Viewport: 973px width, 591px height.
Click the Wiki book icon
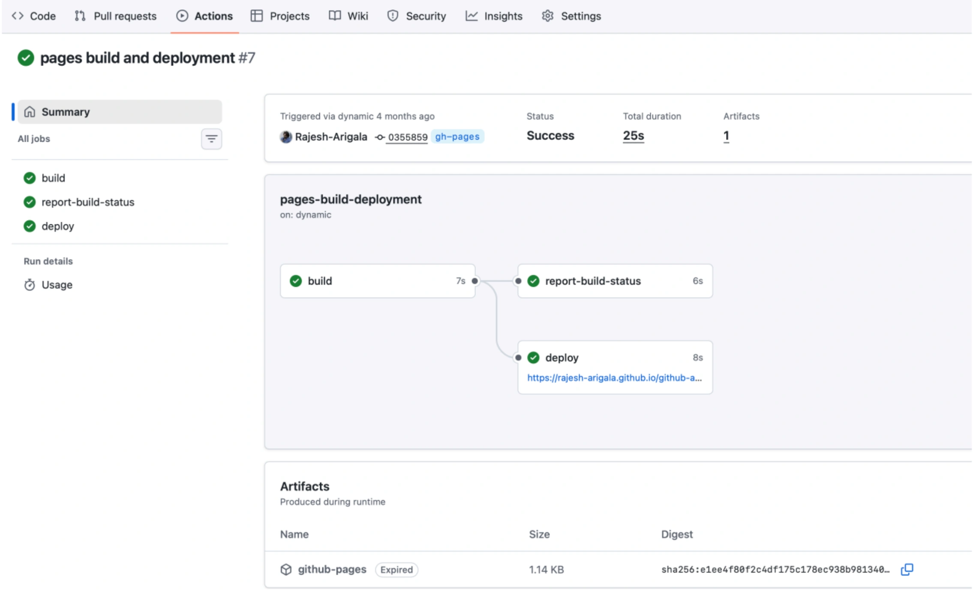pyautogui.click(x=335, y=16)
